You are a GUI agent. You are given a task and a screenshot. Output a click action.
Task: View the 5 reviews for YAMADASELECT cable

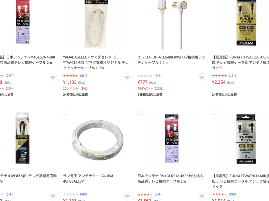point(84,76)
